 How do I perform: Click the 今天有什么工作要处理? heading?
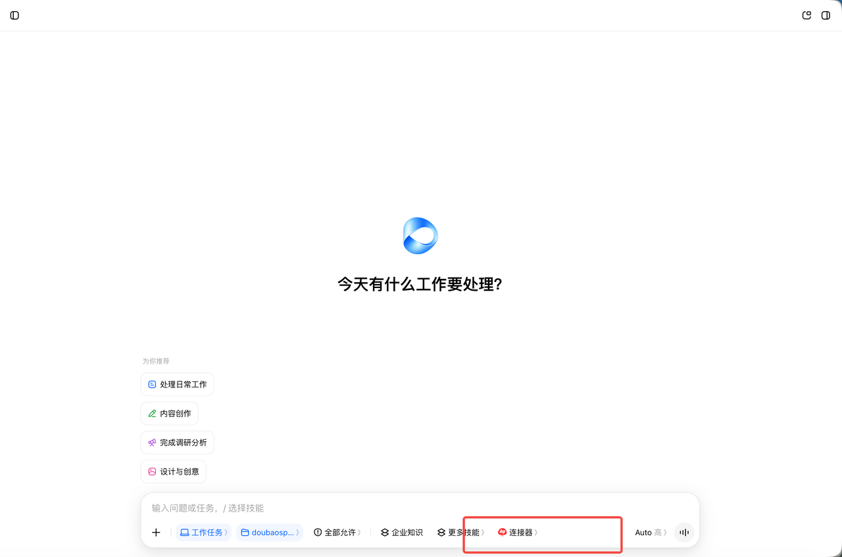[x=420, y=284]
